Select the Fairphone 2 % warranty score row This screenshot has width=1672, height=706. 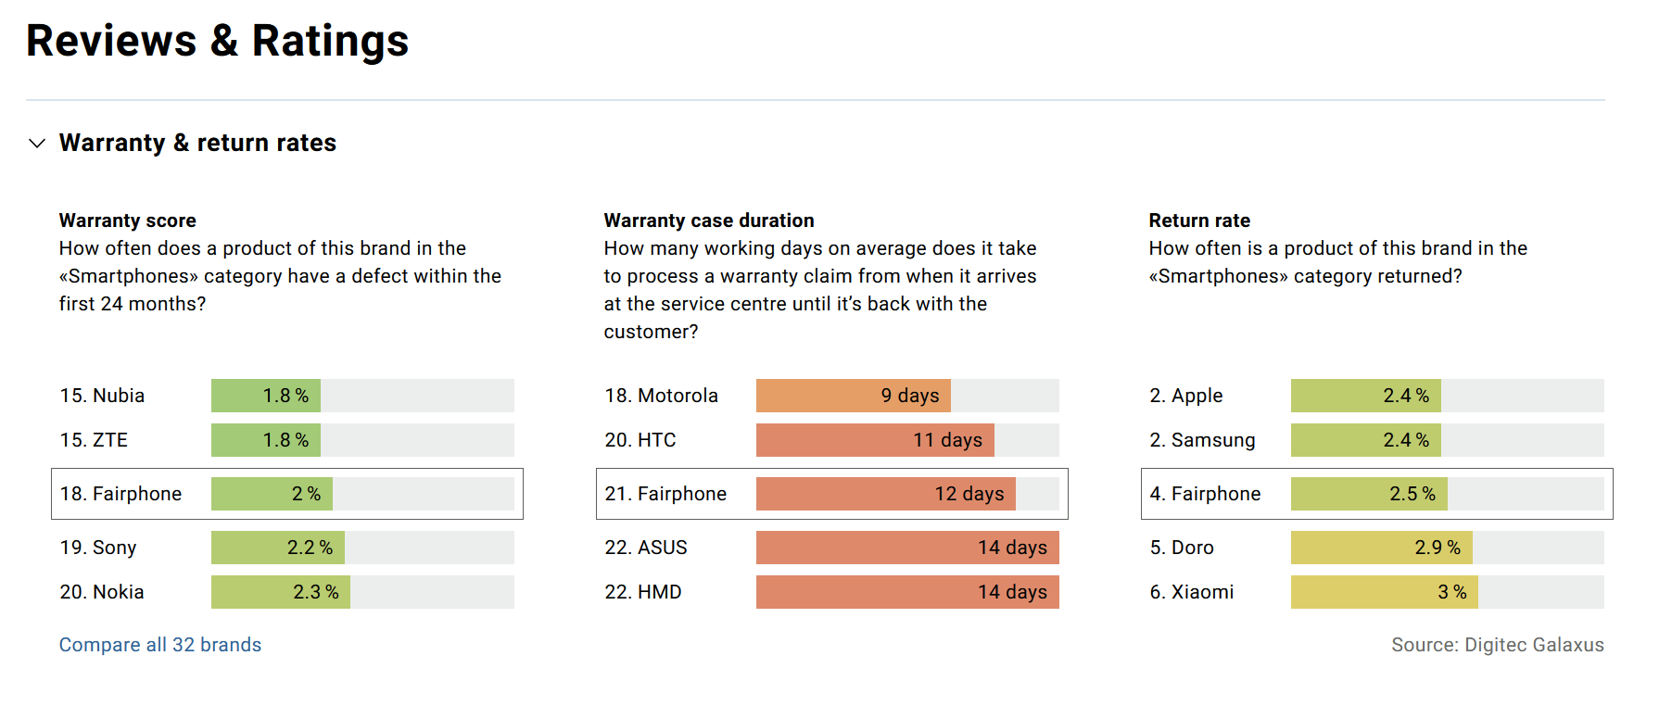(286, 494)
